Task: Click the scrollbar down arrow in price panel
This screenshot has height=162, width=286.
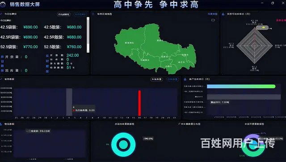Action: [88, 51]
